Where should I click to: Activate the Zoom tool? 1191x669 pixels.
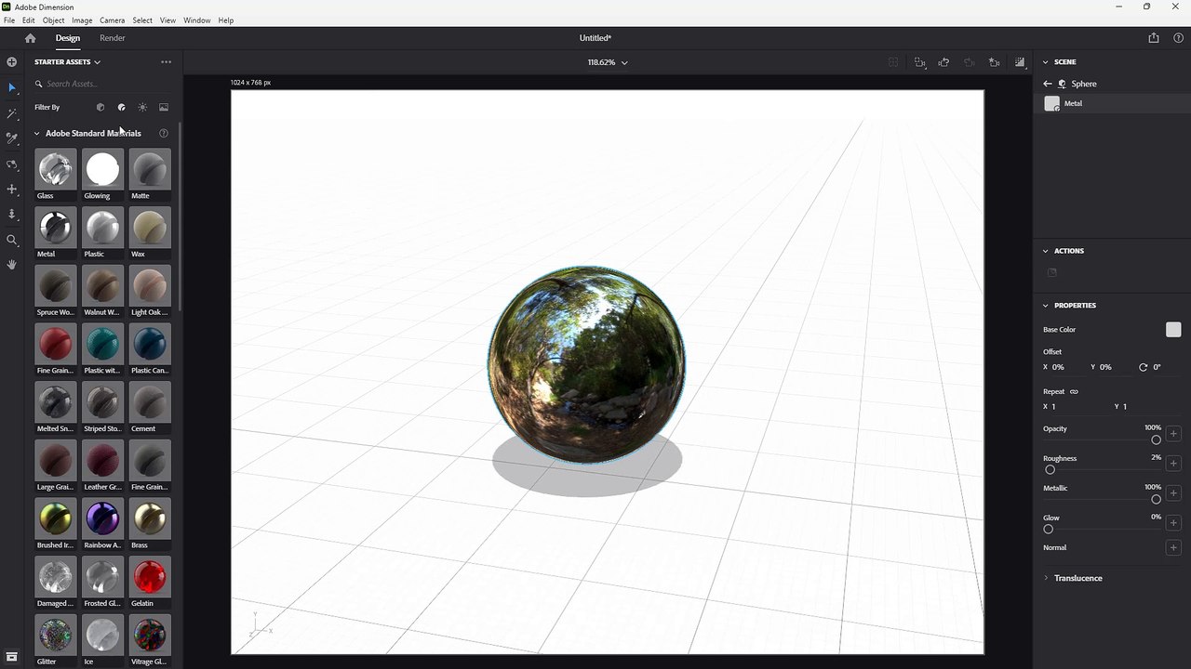(x=12, y=240)
